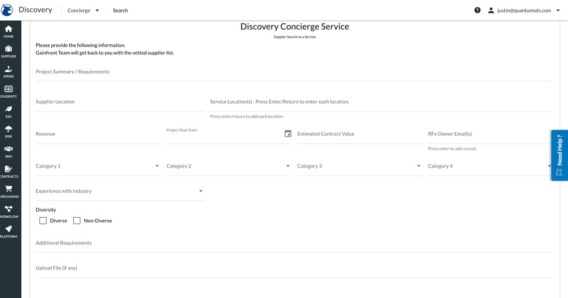
Task: Expand the Category 1 dropdown
Action: pyautogui.click(x=156, y=165)
